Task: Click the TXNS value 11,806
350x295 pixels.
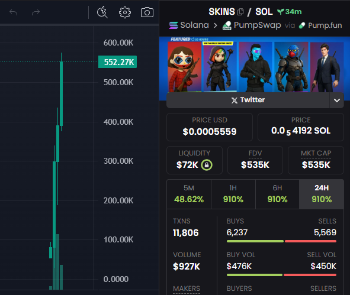Action: pos(186,233)
